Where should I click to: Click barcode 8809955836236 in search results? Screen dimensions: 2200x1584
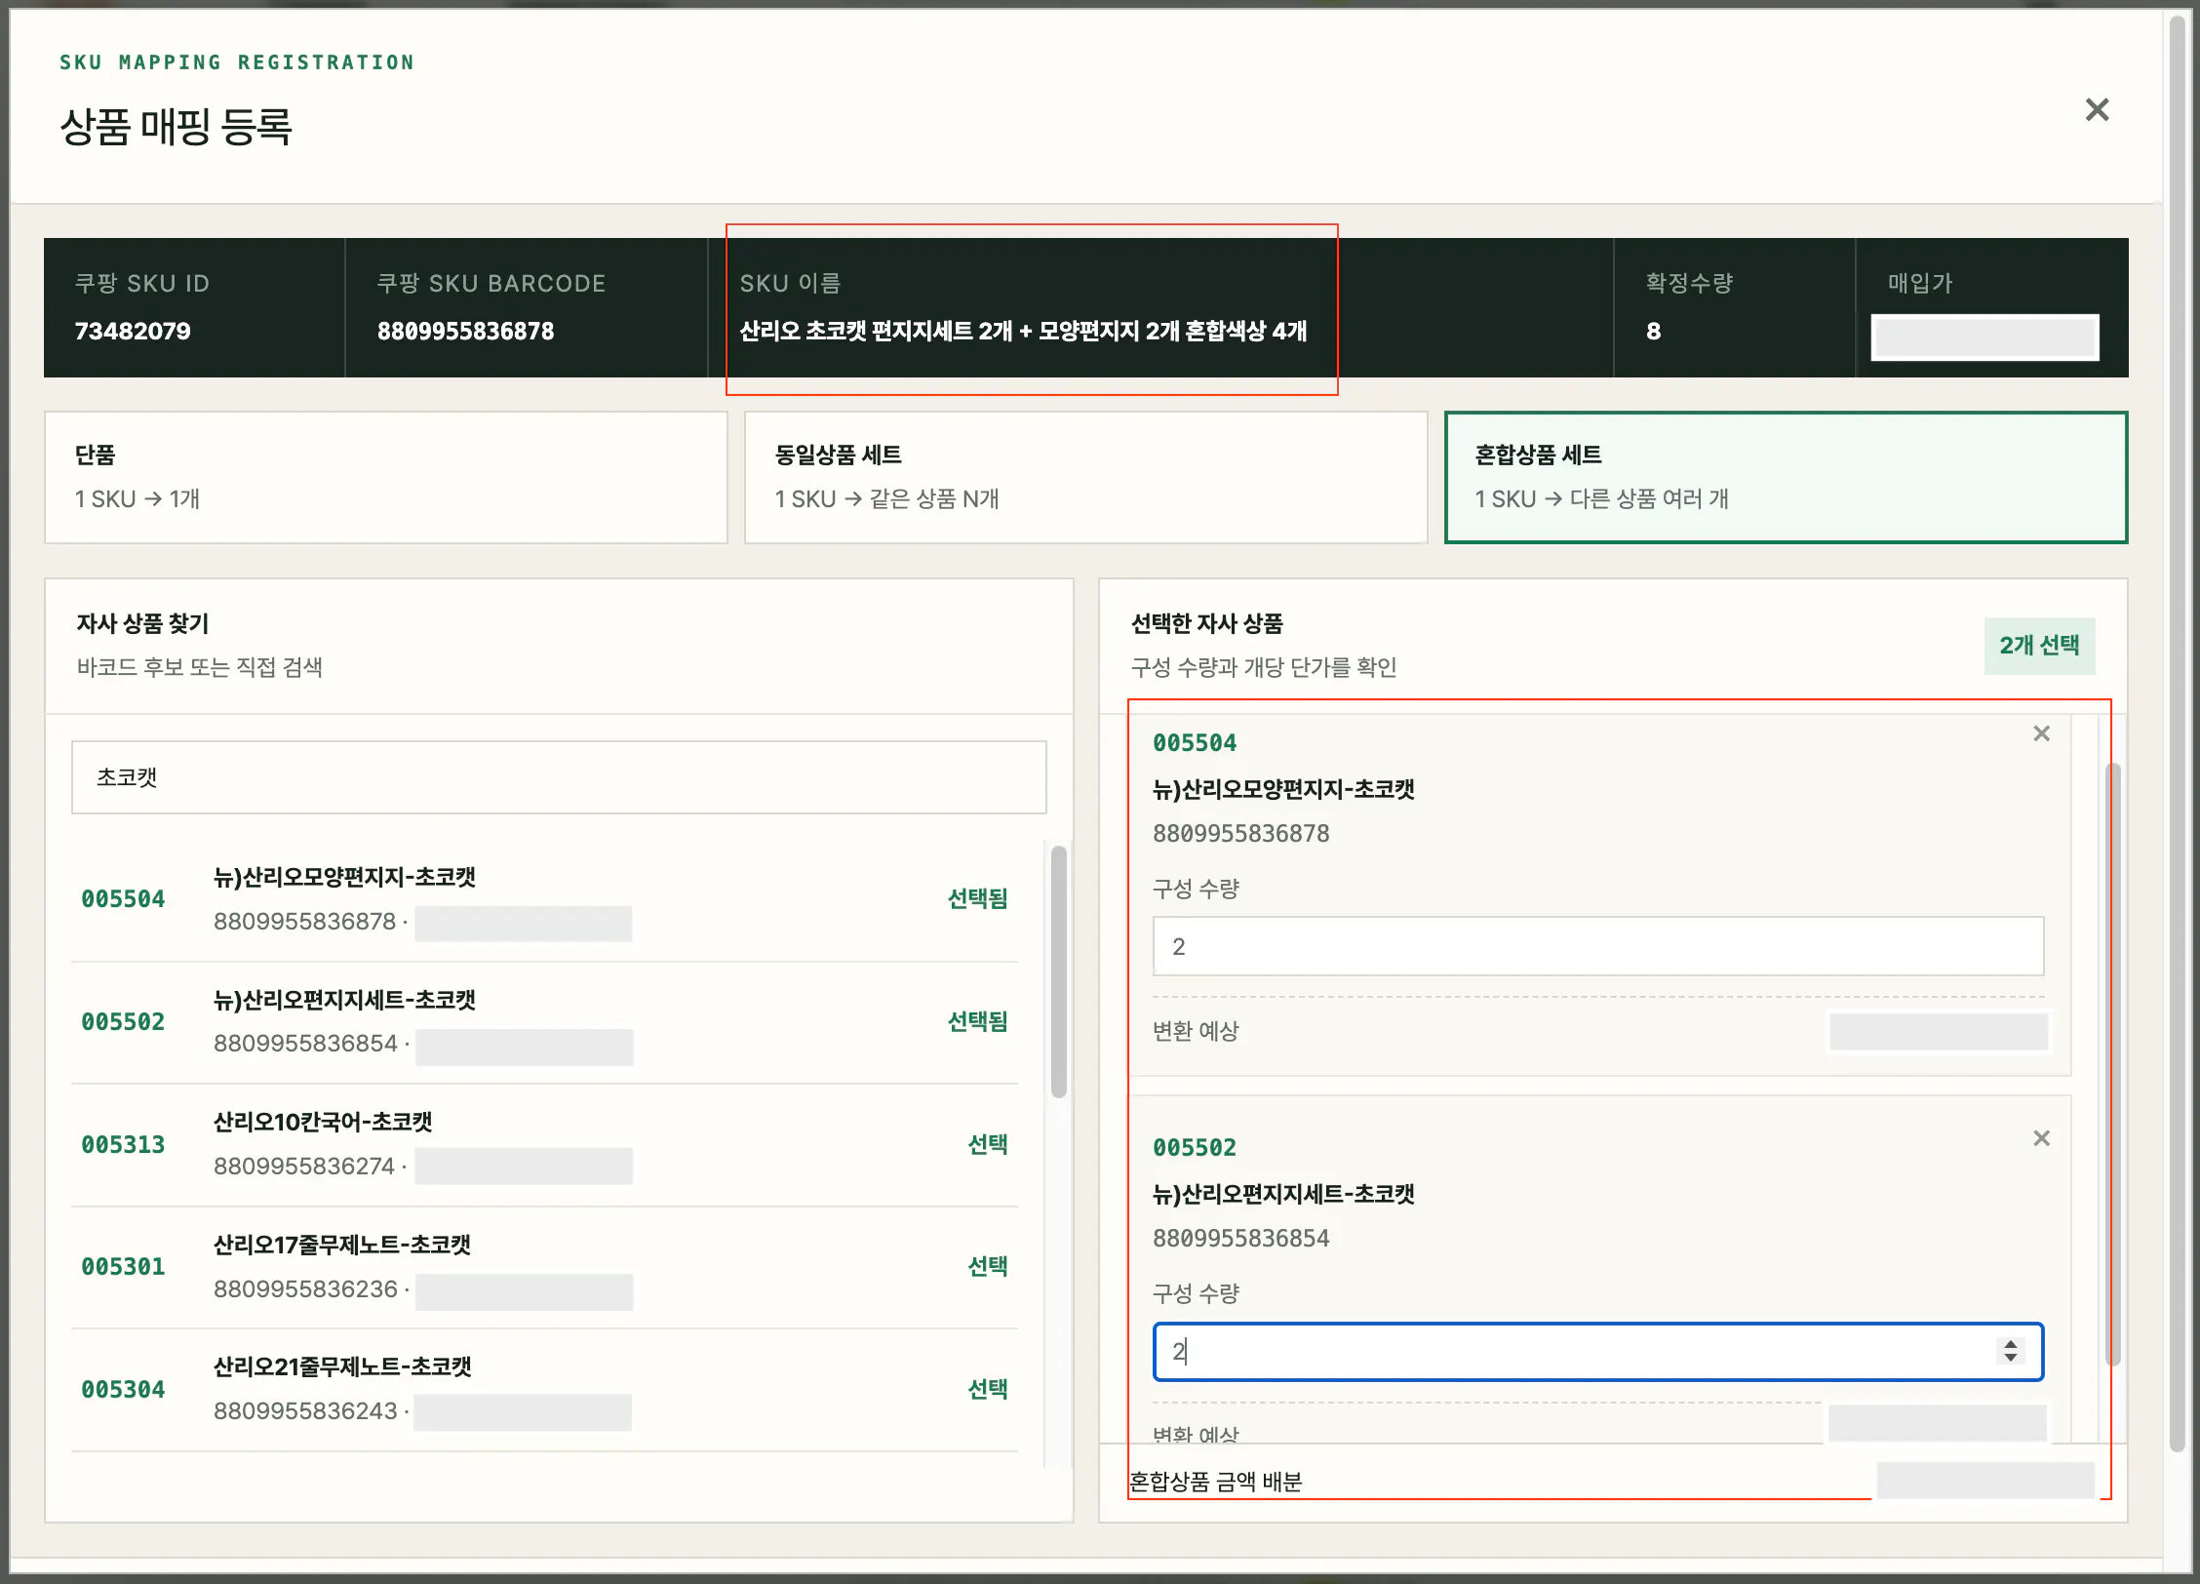coord(305,1289)
